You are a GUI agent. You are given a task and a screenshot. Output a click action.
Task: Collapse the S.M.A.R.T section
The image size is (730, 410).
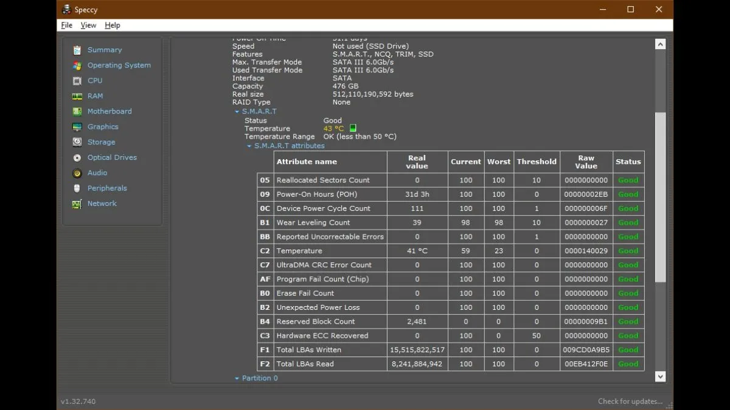coord(237,112)
